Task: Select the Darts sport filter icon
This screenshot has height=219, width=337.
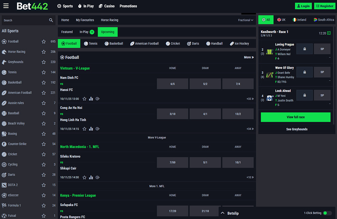Action: (189, 44)
